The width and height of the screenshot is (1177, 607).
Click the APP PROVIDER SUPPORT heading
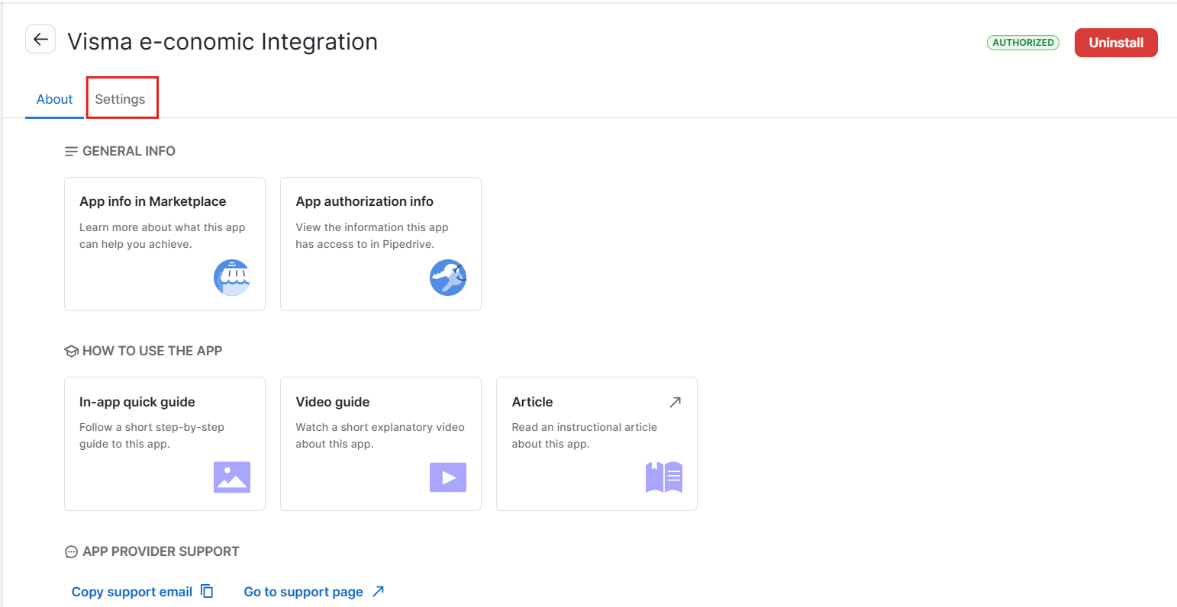tap(161, 551)
